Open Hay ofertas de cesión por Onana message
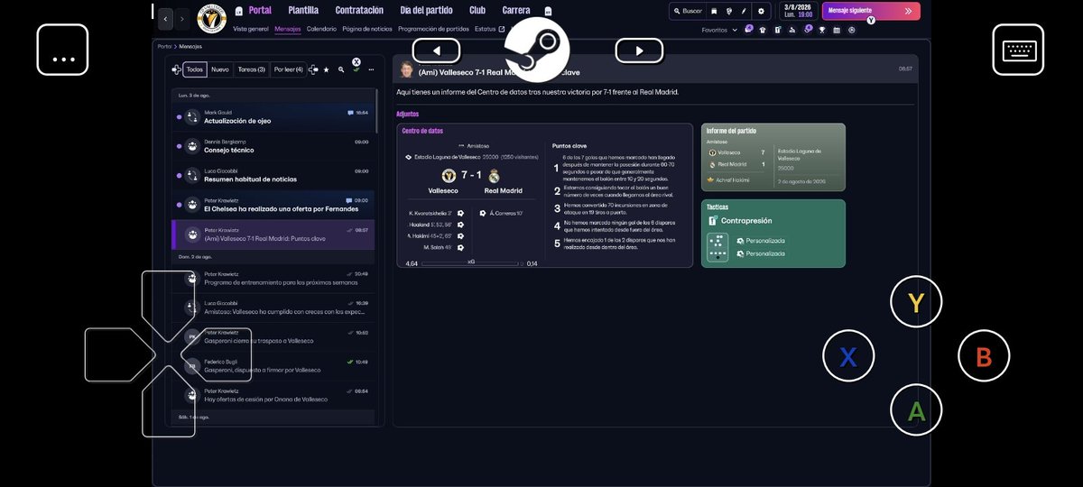 pyautogui.click(x=273, y=395)
